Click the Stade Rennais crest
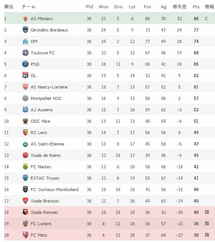Viewport: 215px width, 242px height. (x=25, y=212)
